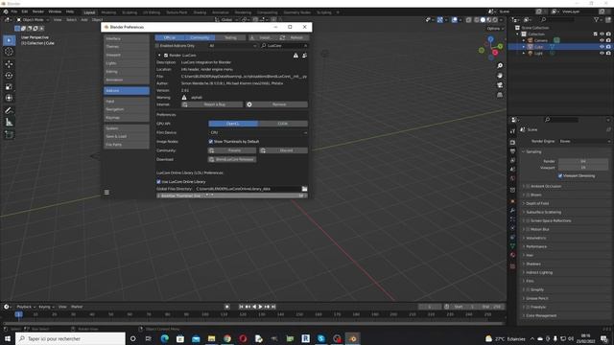Click the Install add-on button
This screenshot has width=614, height=345.
(x=262, y=37)
